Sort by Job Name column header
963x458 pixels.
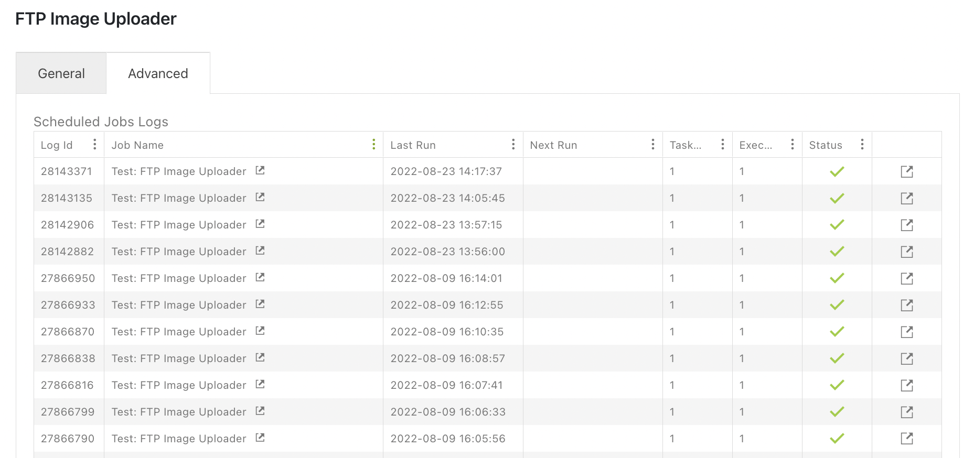click(x=137, y=145)
